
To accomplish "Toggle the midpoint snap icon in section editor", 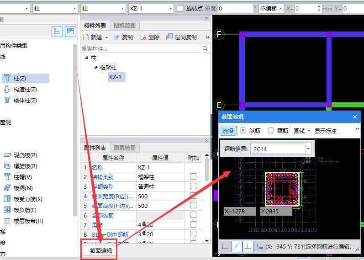I will pyautogui.click(x=237, y=247).
